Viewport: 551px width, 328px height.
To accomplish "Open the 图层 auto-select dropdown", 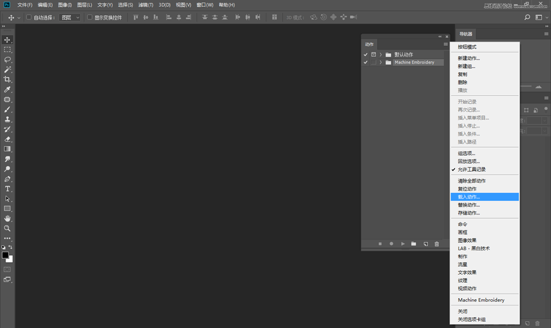I will pos(70,18).
